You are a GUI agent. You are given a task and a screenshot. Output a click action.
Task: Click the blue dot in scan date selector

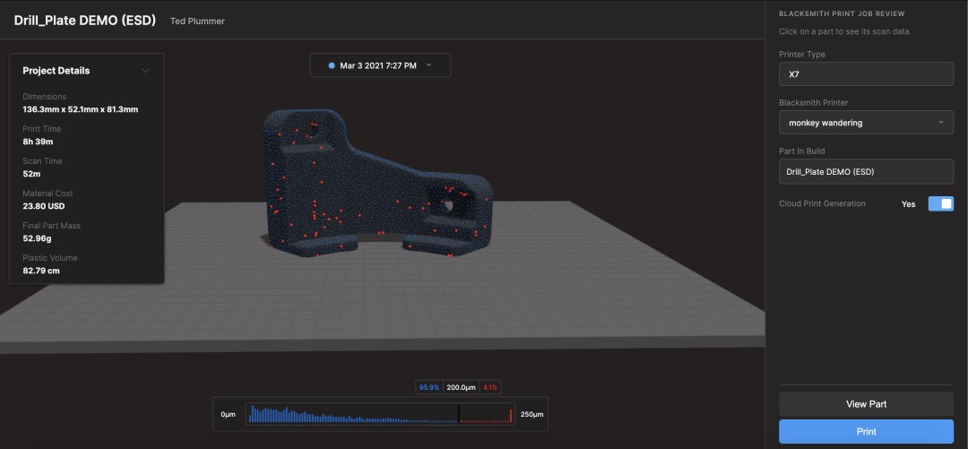332,65
